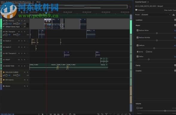Click DIALOGUE SUBMIX pan knob

17,75
